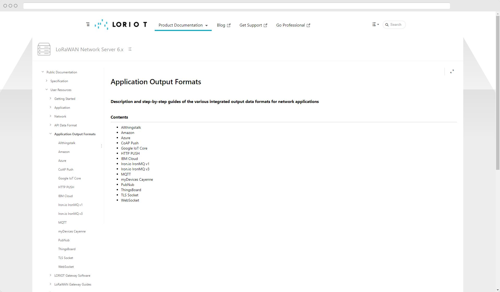Select HTTP PUSH in the sidebar tree
Viewport: 500px width, 292px height.
coord(66,187)
